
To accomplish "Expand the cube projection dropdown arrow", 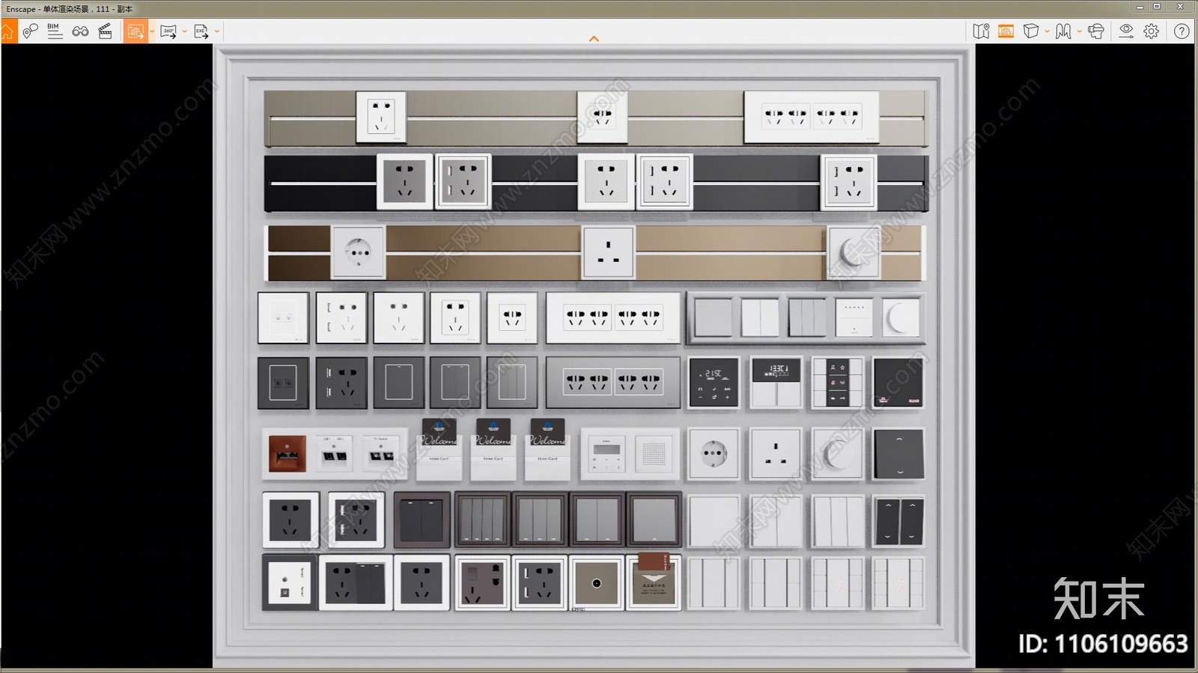I will point(1047,31).
